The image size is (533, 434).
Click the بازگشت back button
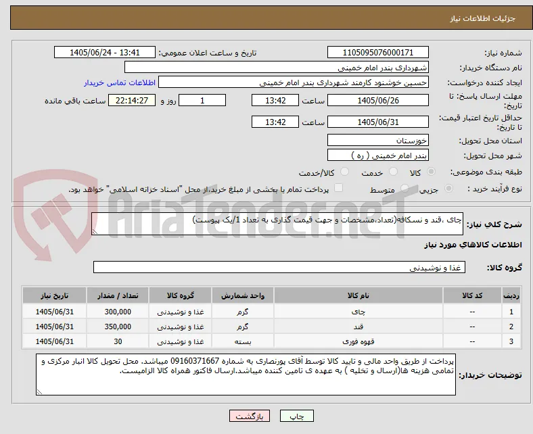coord(250,416)
